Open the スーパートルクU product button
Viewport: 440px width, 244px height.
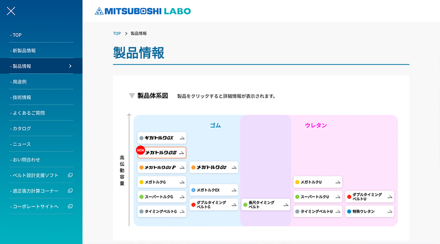click(x=318, y=197)
